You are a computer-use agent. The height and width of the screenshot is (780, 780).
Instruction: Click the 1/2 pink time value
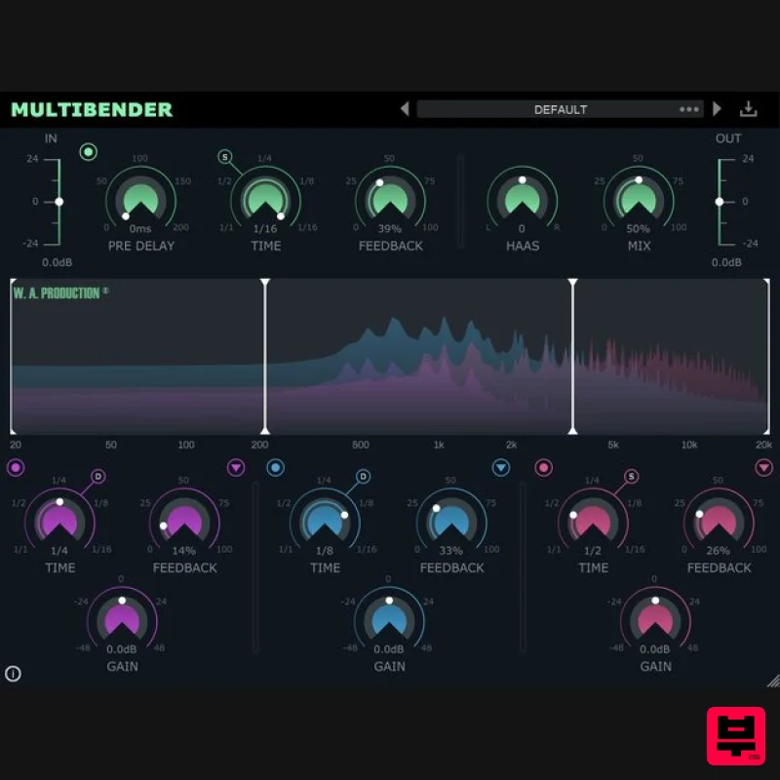[593, 551]
